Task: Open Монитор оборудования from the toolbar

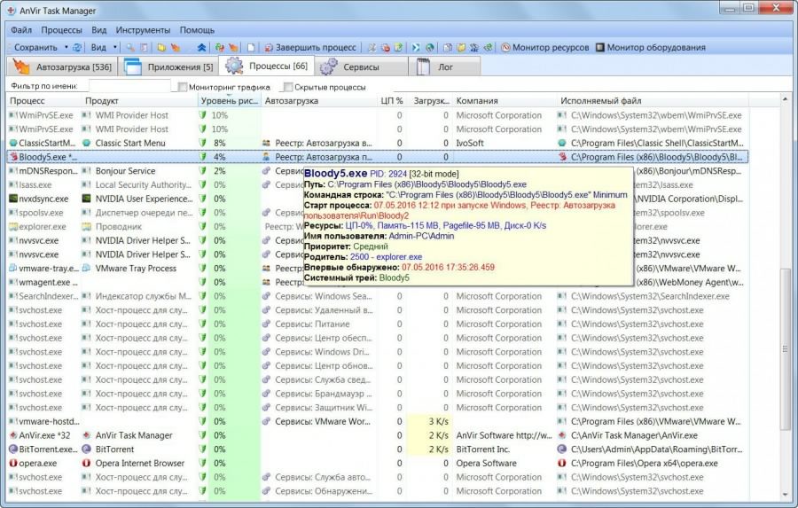Action: pos(650,47)
